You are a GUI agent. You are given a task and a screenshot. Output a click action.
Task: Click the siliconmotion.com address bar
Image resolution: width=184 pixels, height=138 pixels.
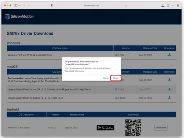[x=92, y=5]
